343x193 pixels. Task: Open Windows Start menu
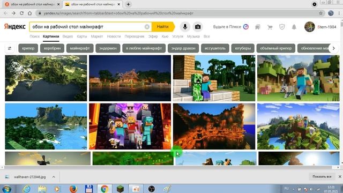6,189
